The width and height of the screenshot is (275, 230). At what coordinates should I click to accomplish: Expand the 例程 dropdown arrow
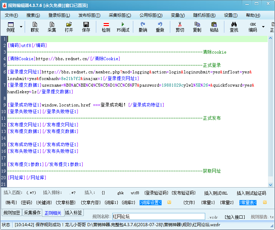(x=21, y=27)
